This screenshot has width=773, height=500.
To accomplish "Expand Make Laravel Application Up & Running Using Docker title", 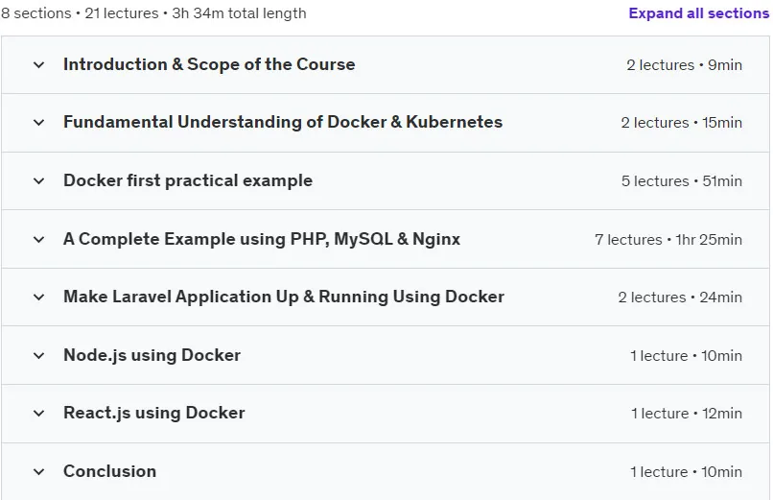I will tap(284, 297).
